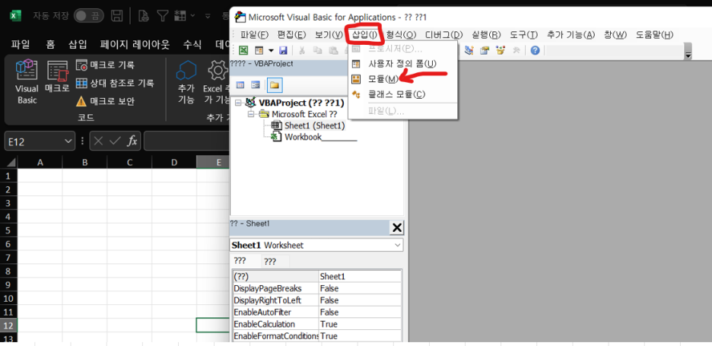Click View Object icon in Project panel

click(256, 85)
